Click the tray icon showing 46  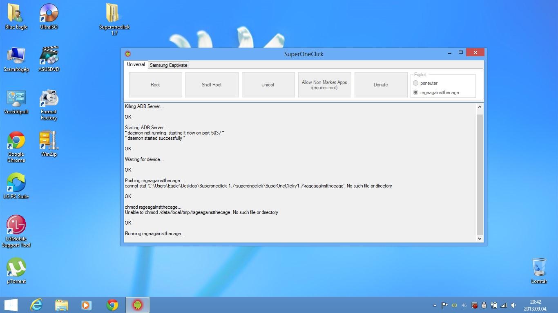464,305
